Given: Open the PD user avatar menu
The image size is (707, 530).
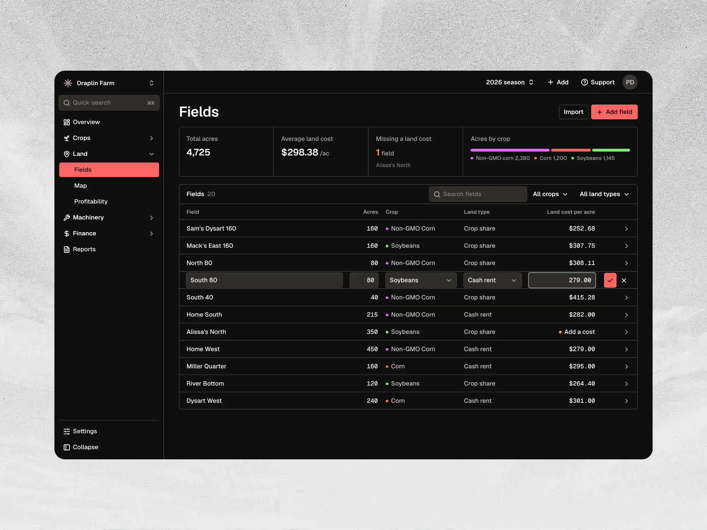Looking at the screenshot, I should click(630, 82).
